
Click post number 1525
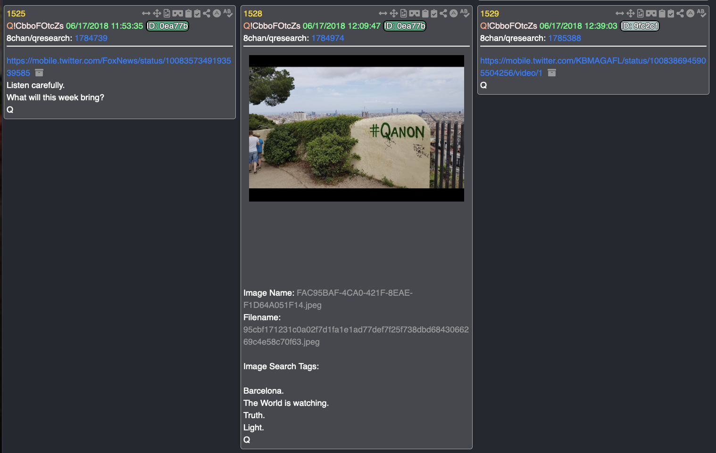pyautogui.click(x=16, y=14)
